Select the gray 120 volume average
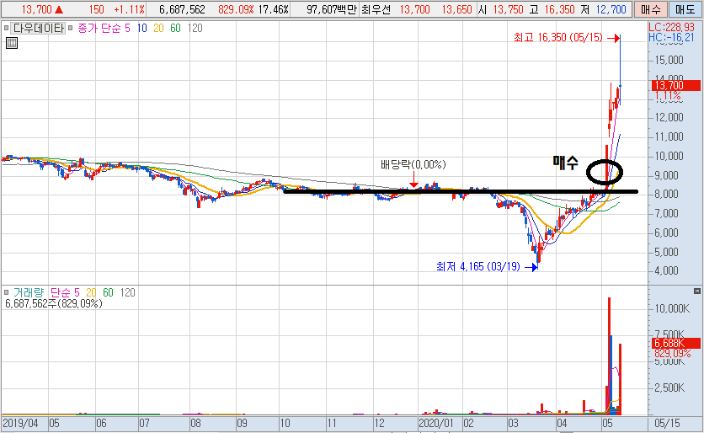 127,293
